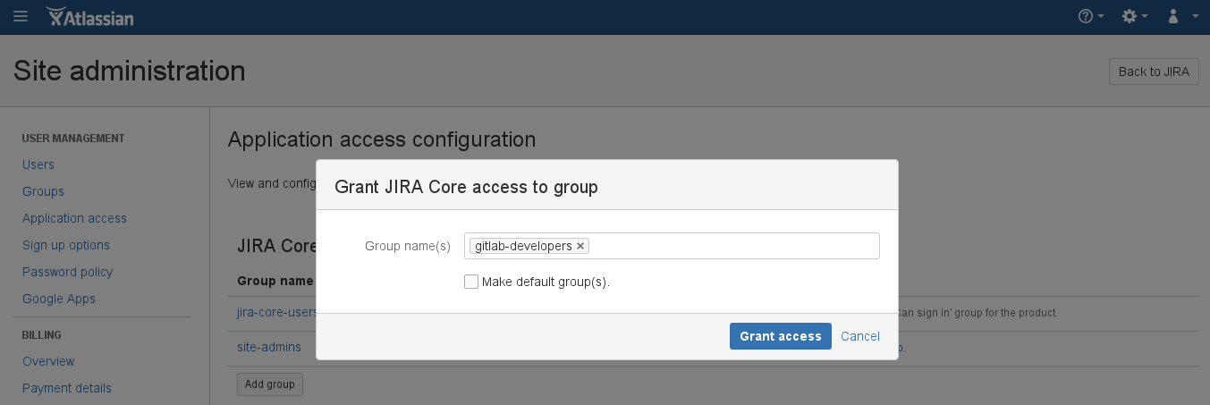Check Make default group(s) checkbox
The width and height of the screenshot is (1210, 405).
(471, 282)
